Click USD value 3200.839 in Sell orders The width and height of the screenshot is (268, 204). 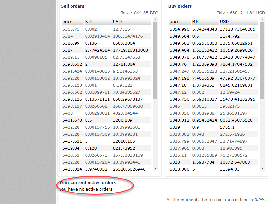tap(123, 120)
